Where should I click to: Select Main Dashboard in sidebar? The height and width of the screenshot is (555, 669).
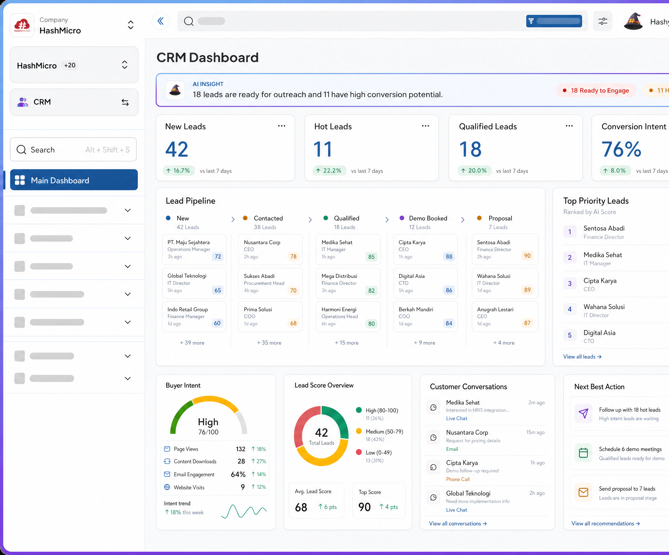point(74,180)
